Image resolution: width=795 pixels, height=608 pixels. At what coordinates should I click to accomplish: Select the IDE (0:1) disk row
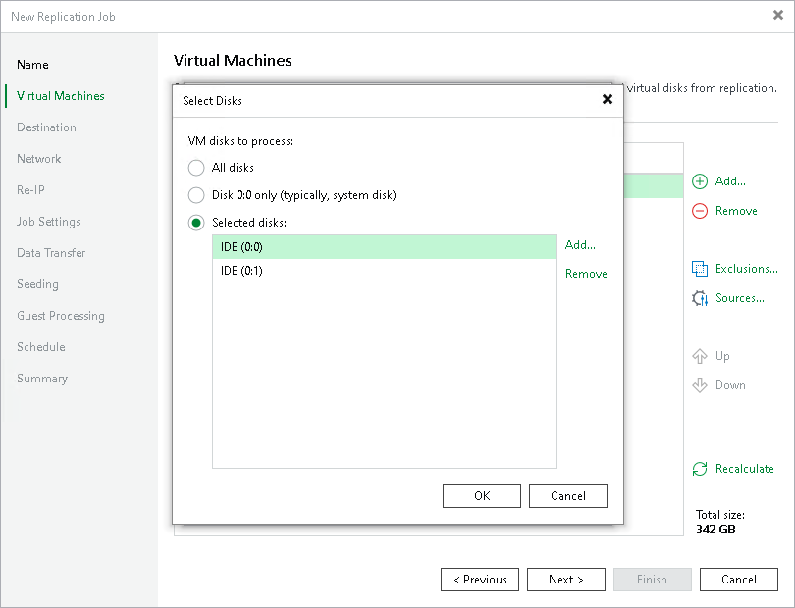point(385,271)
